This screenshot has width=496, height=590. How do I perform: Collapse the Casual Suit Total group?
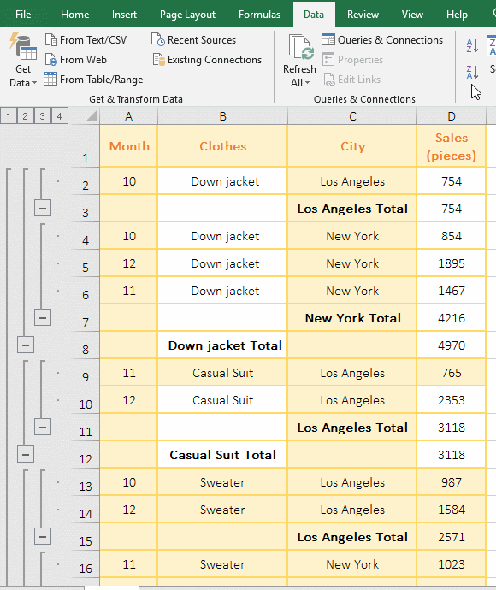pyautogui.click(x=26, y=455)
